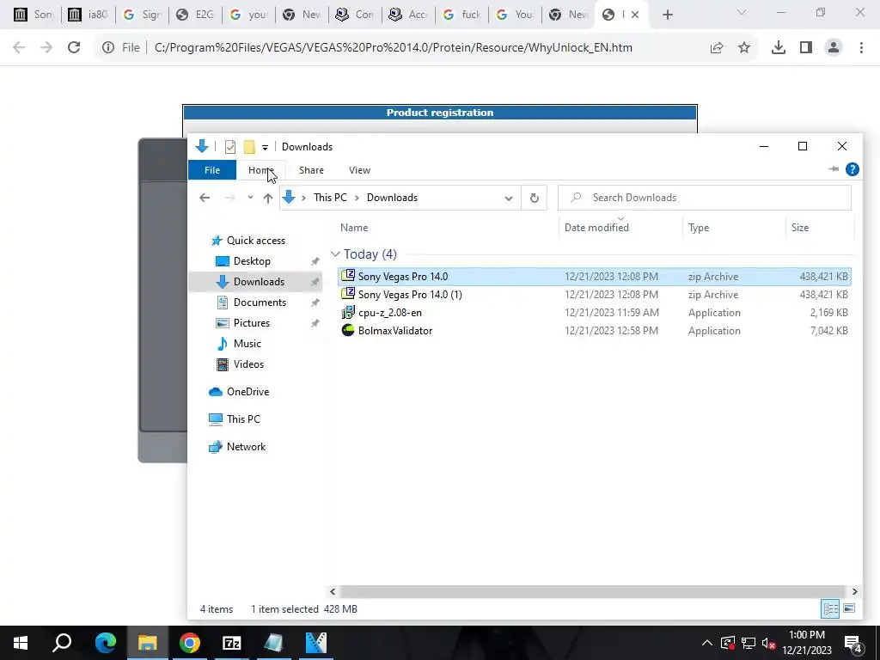The width and height of the screenshot is (880, 660).
Task: Click the horizontal scrollbar in the file list
Action: pyautogui.click(x=593, y=591)
